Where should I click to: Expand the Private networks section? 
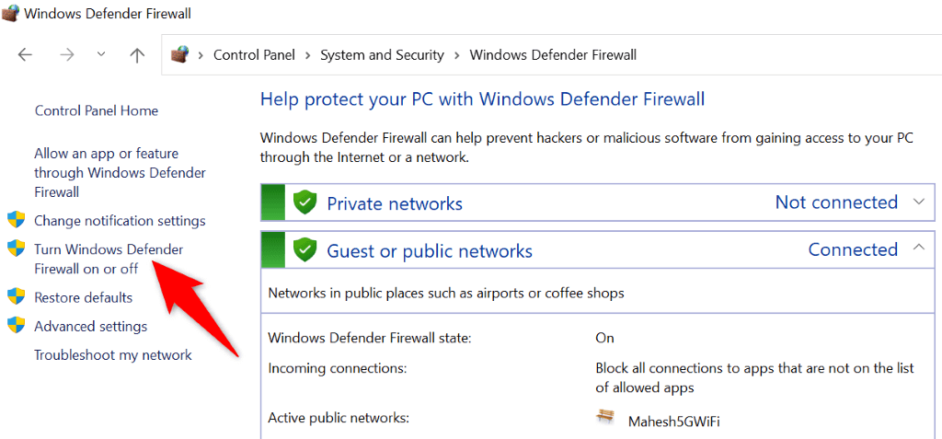pos(918,202)
